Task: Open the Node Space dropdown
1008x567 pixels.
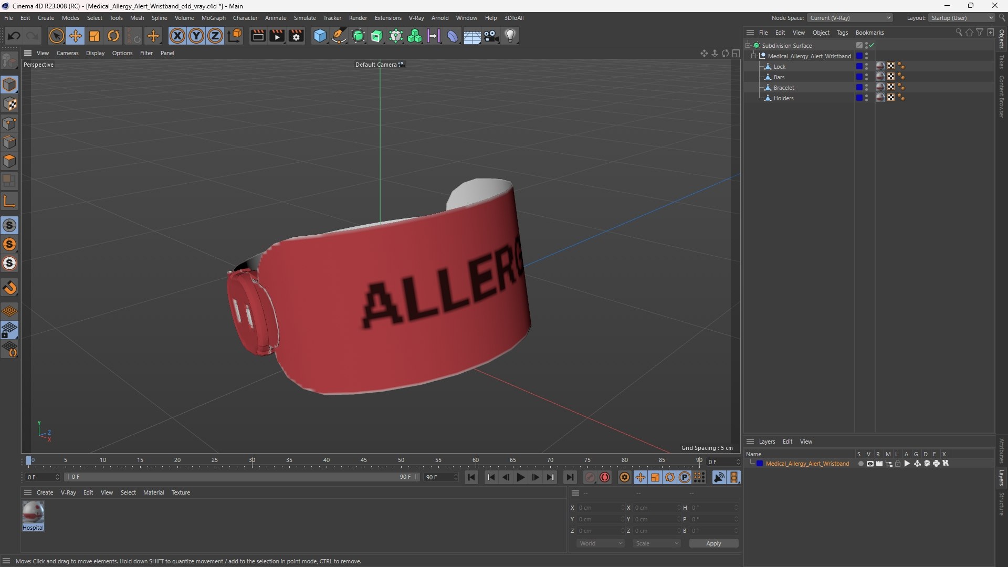Action: point(849,18)
